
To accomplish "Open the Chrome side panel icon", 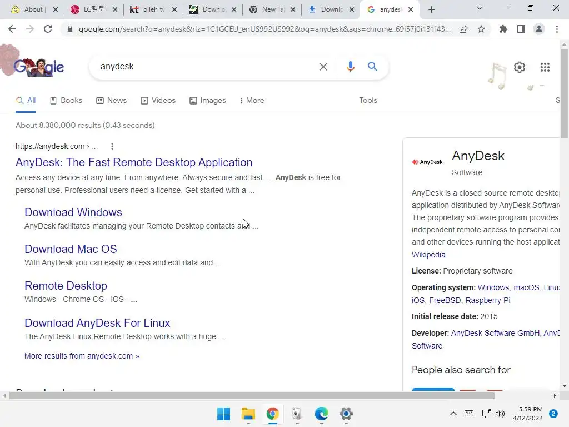I will [x=521, y=29].
